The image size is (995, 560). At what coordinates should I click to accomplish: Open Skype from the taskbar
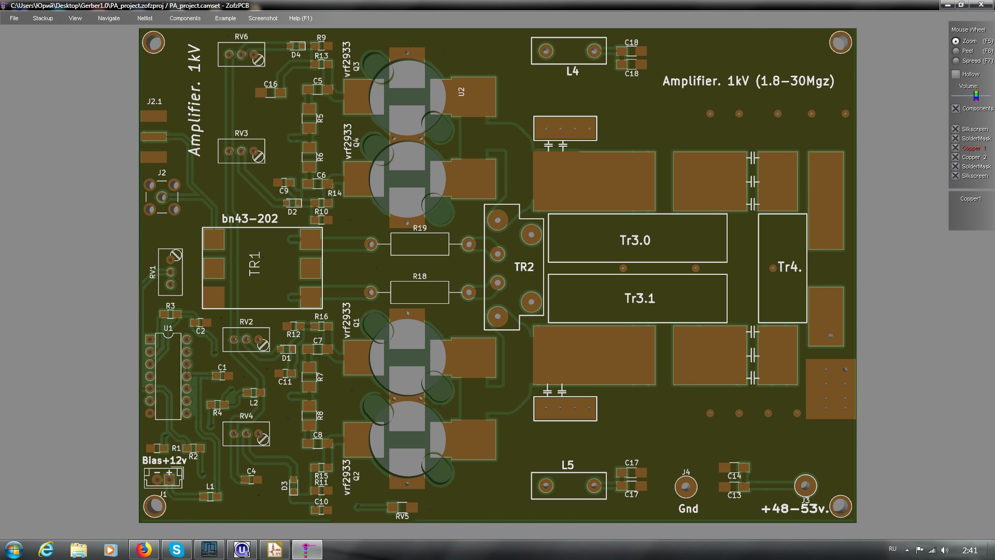pyautogui.click(x=176, y=550)
